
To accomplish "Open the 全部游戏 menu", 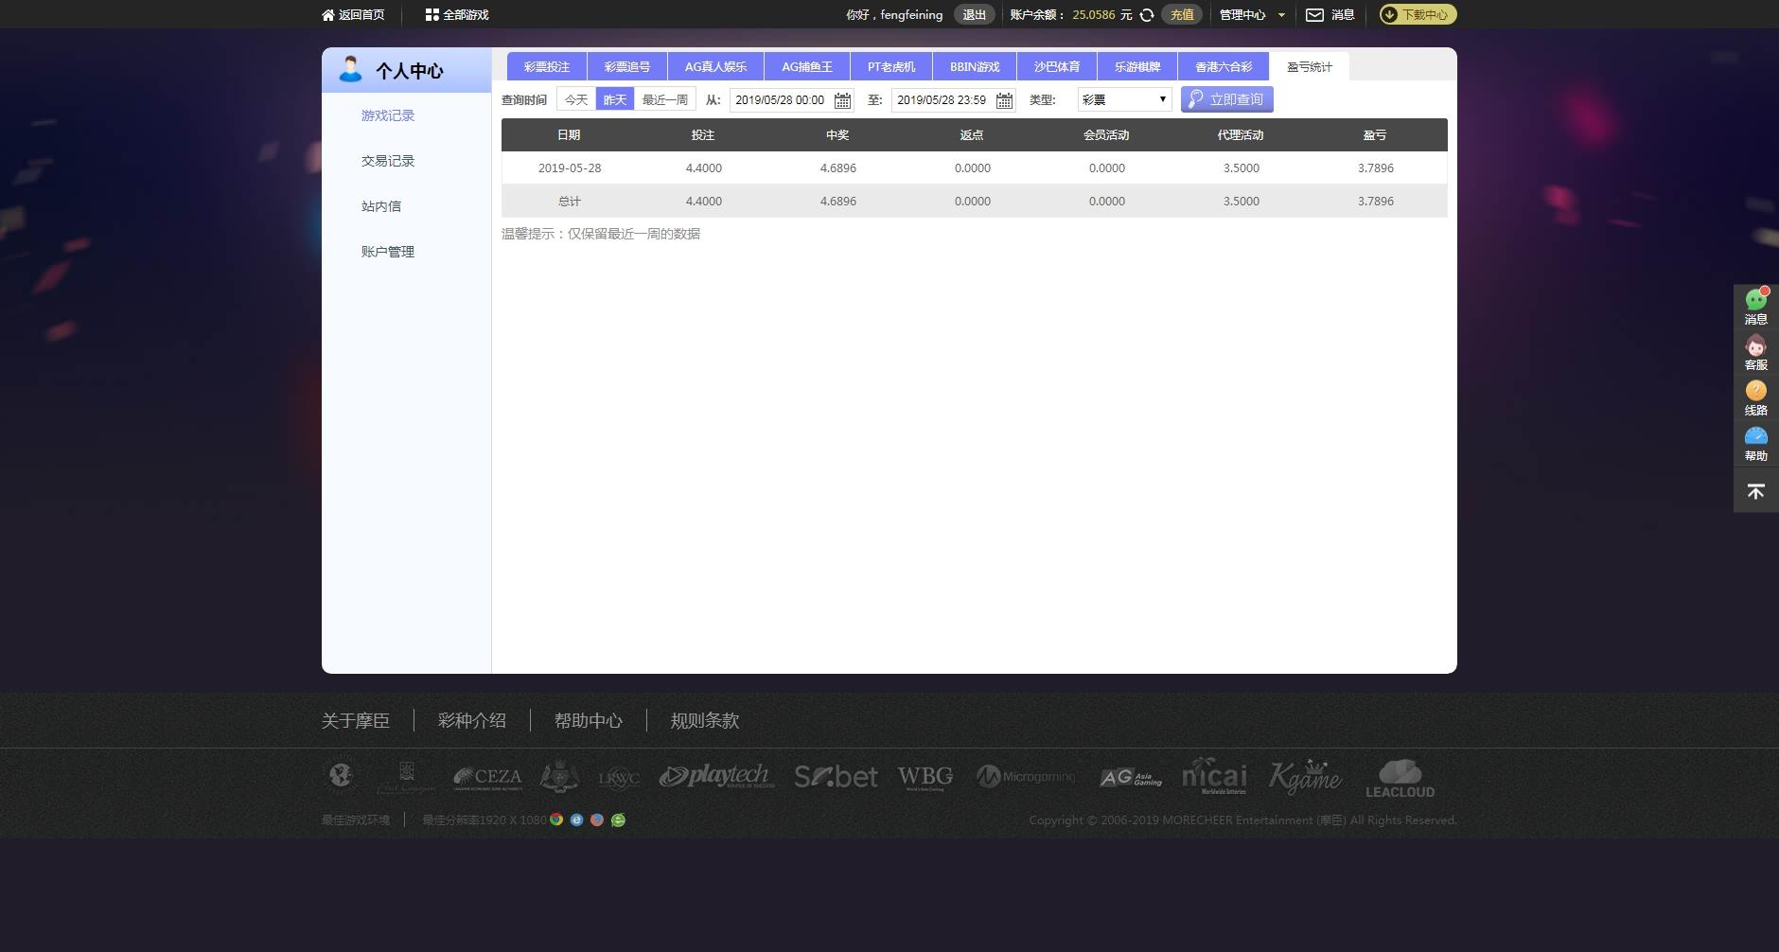I will [457, 15].
